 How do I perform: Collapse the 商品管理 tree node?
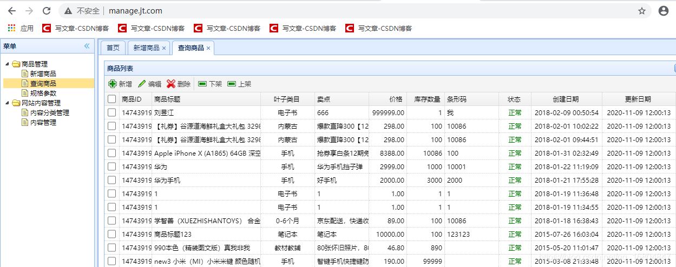click(x=8, y=64)
